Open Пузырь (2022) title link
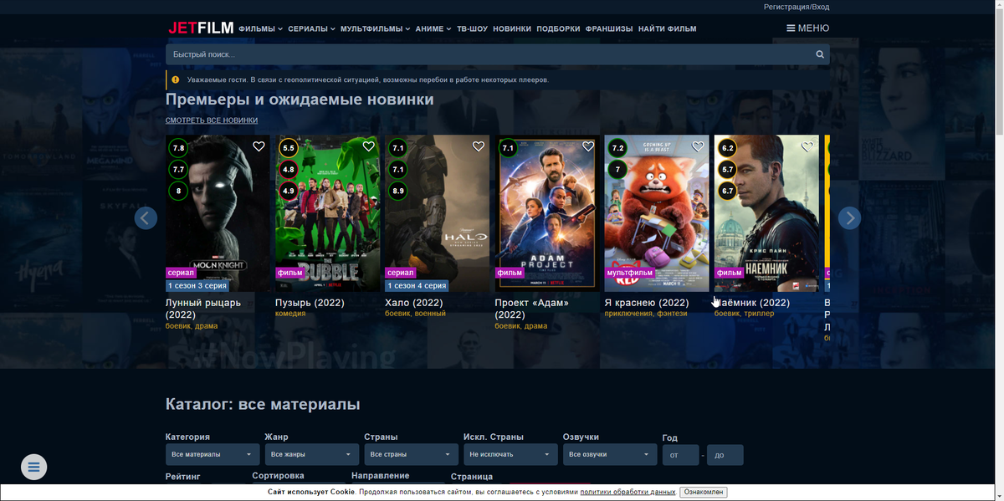The image size is (1004, 501). click(x=310, y=303)
